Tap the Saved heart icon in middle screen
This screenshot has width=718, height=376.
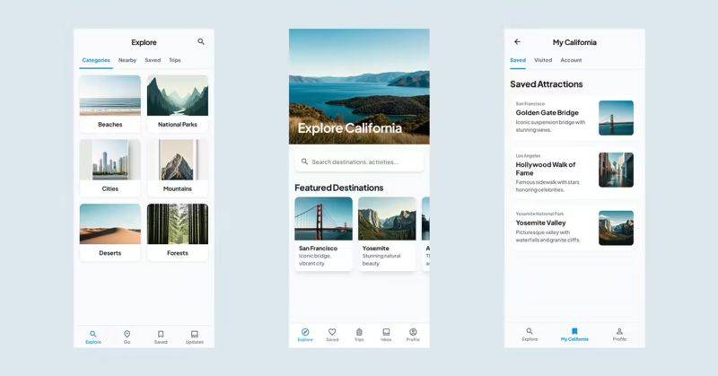pos(332,331)
